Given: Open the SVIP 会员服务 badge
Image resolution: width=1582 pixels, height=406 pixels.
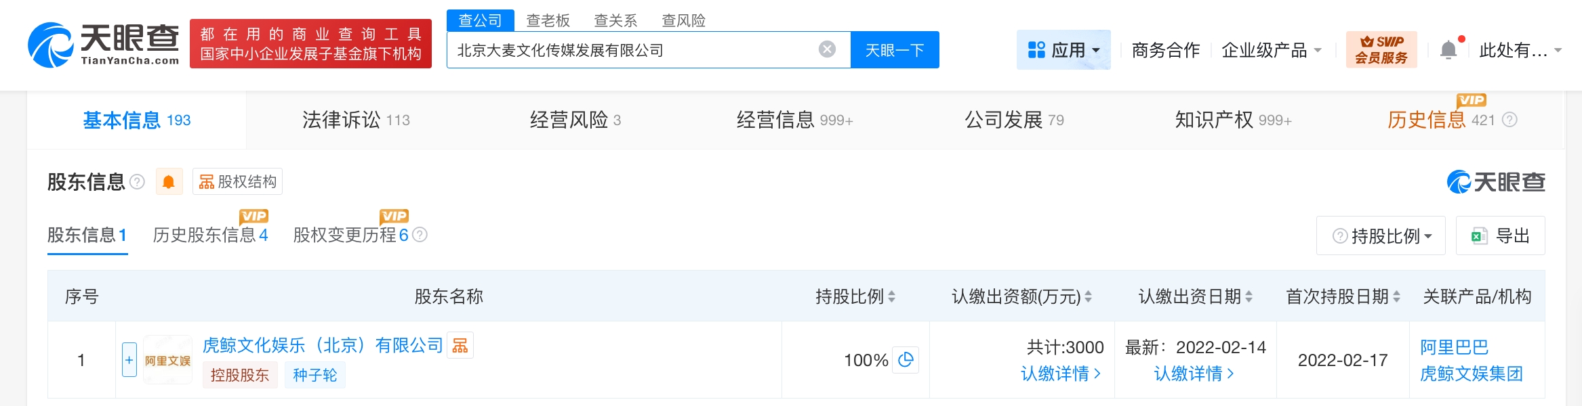Looking at the screenshot, I should (1381, 49).
